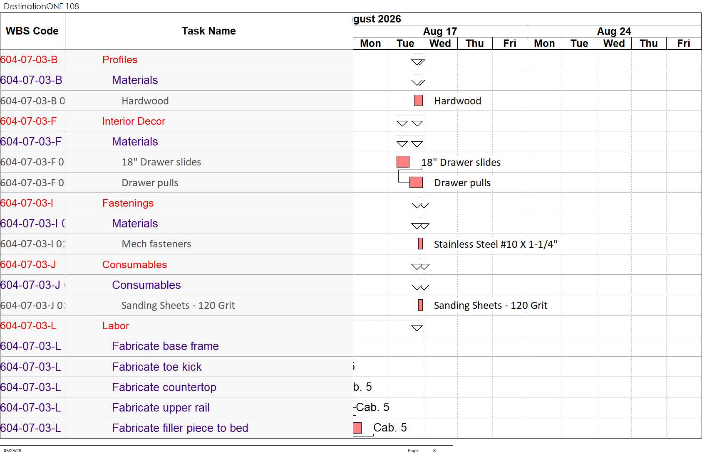The height and width of the screenshot is (456, 702).
Task: Click the Tue header under Aug 17
Action: (405, 43)
